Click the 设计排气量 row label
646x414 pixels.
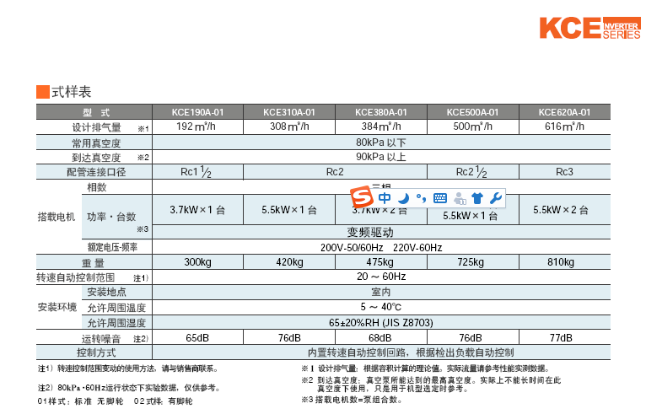pyautogui.click(x=96, y=127)
